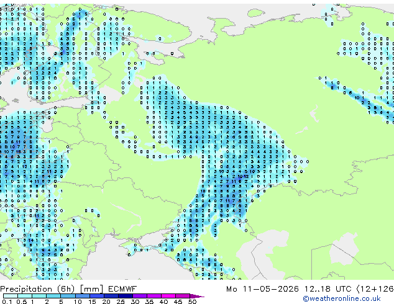Click the 'Precipitation (6h)' title text
The height and width of the screenshot is (304, 394).
[37, 289]
